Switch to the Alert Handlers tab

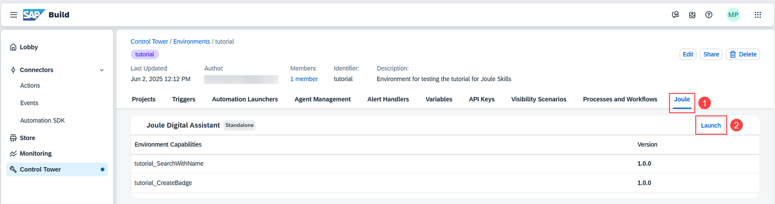pyautogui.click(x=388, y=99)
